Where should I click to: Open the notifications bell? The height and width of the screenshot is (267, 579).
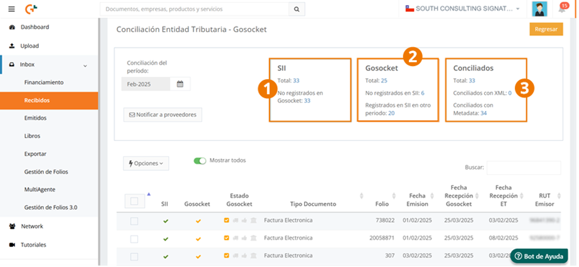[x=562, y=9]
